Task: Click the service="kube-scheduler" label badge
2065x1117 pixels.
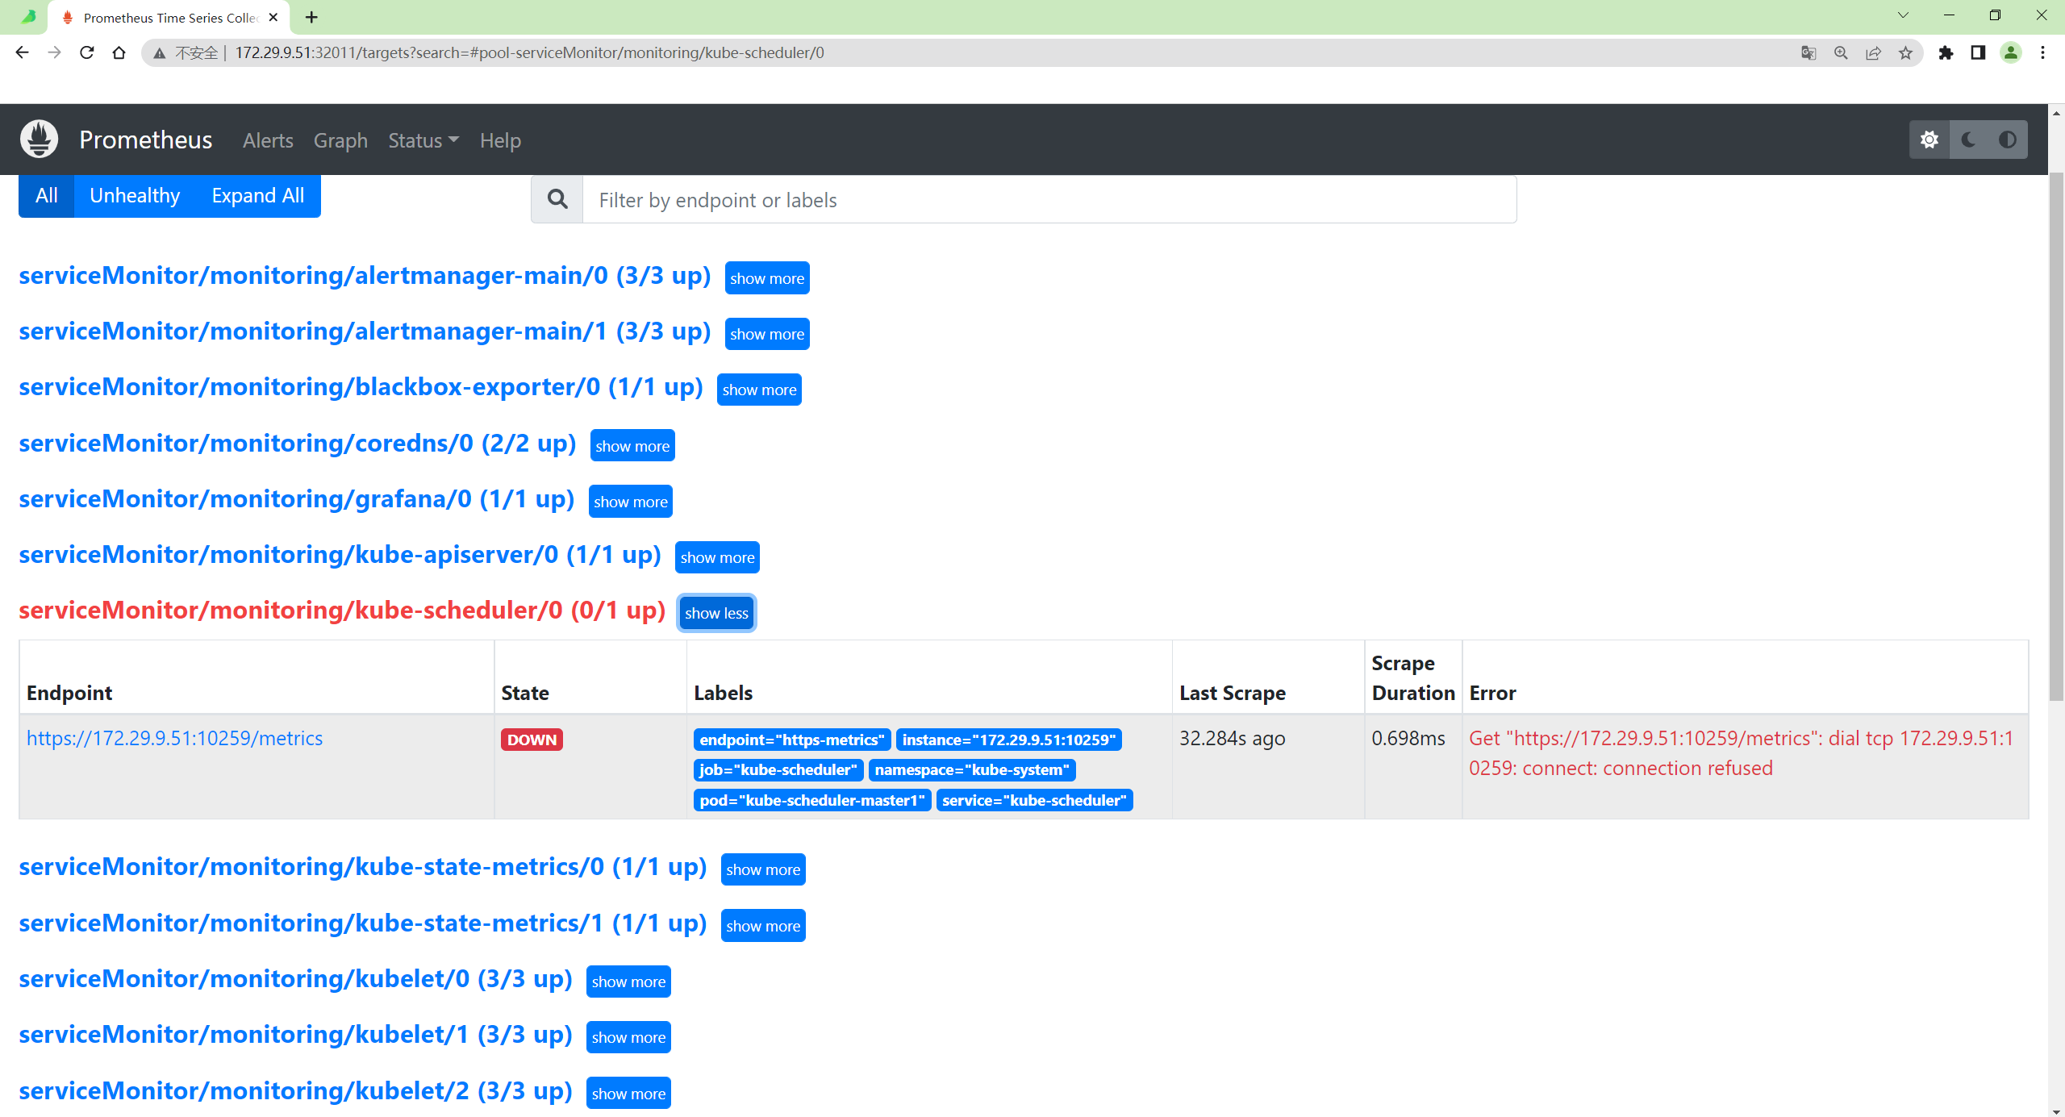Action: [x=1034, y=800]
